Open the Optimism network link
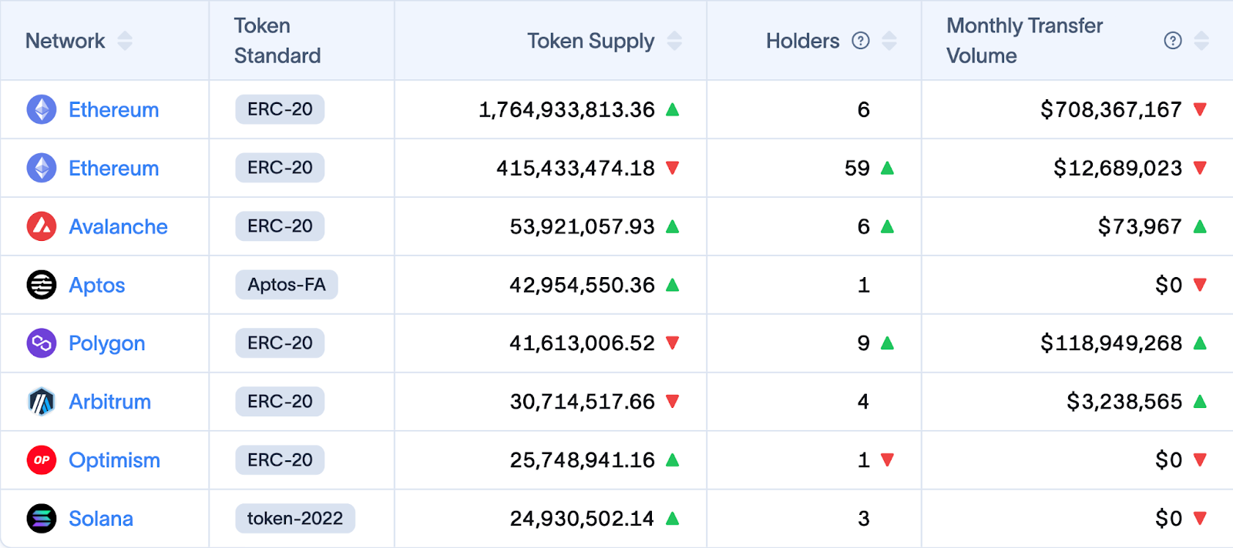This screenshot has width=1233, height=548. 115,460
